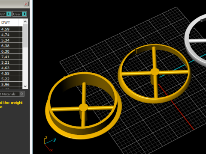
Task: Select the 4,55 DWT cell
Action: pos(9,74)
